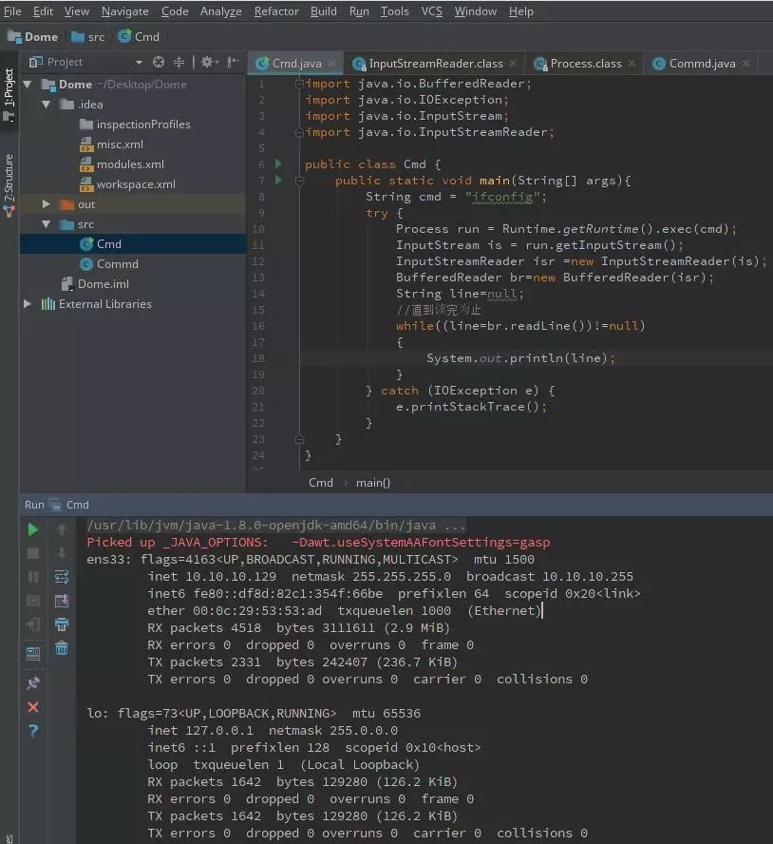Open the Navigate menu
773x844 pixels.
click(124, 10)
